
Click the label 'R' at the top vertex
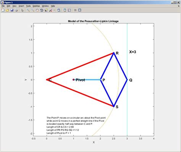pos(117,53)
